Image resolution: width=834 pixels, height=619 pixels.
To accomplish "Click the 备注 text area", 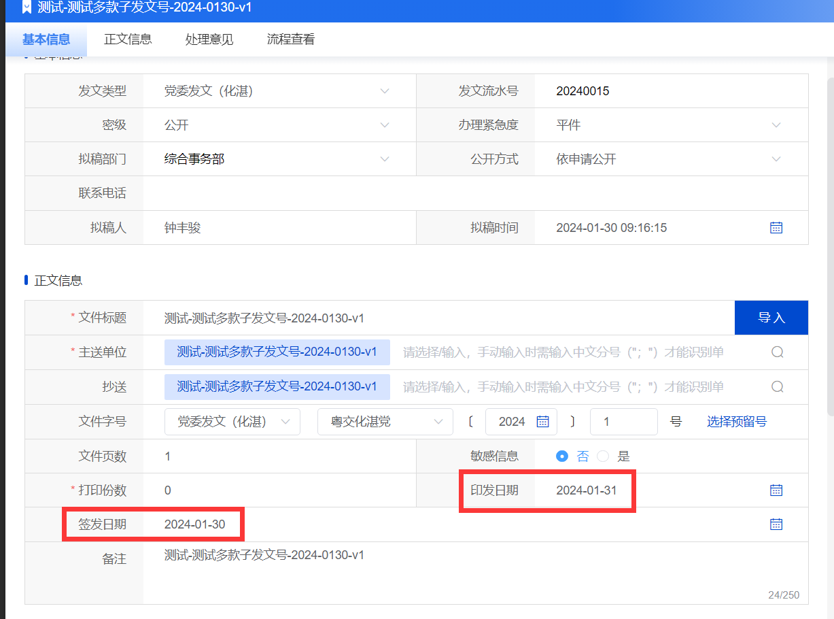I will (476, 573).
